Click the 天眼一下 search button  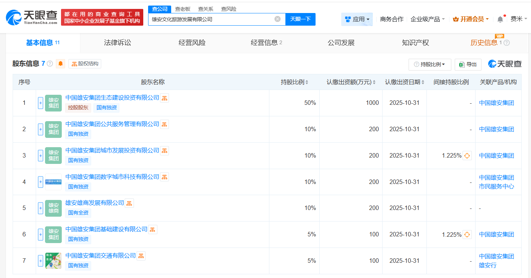coord(300,19)
